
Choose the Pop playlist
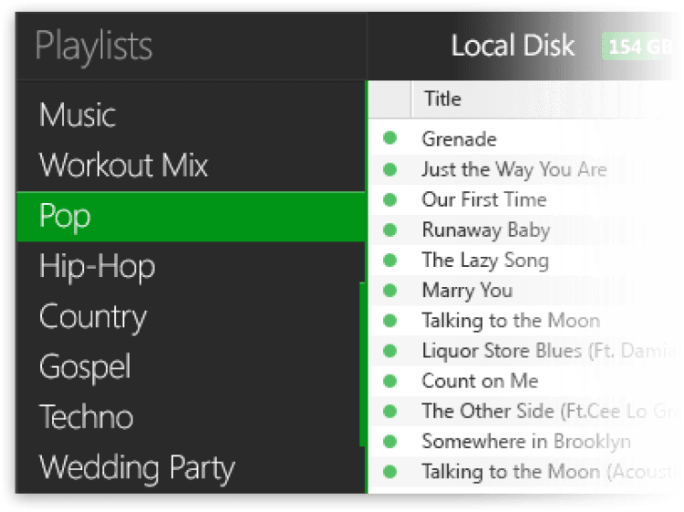pyautogui.click(x=65, y=217)
